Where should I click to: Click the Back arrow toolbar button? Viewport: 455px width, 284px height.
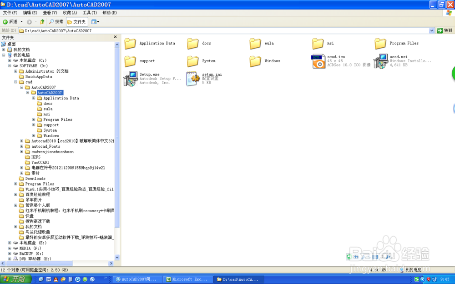point(10,22)
